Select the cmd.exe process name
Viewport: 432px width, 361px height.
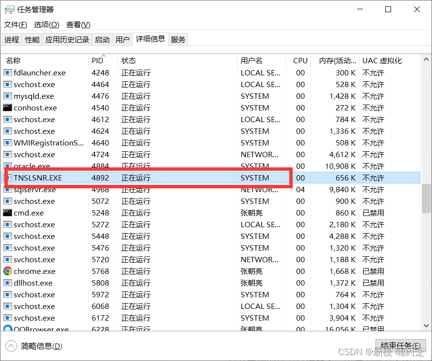[x=29, y=213]
